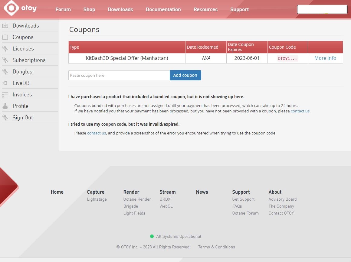Open the Resources menu in header
Viewport: 351px width, 262px height.
(x=206, y=9)
